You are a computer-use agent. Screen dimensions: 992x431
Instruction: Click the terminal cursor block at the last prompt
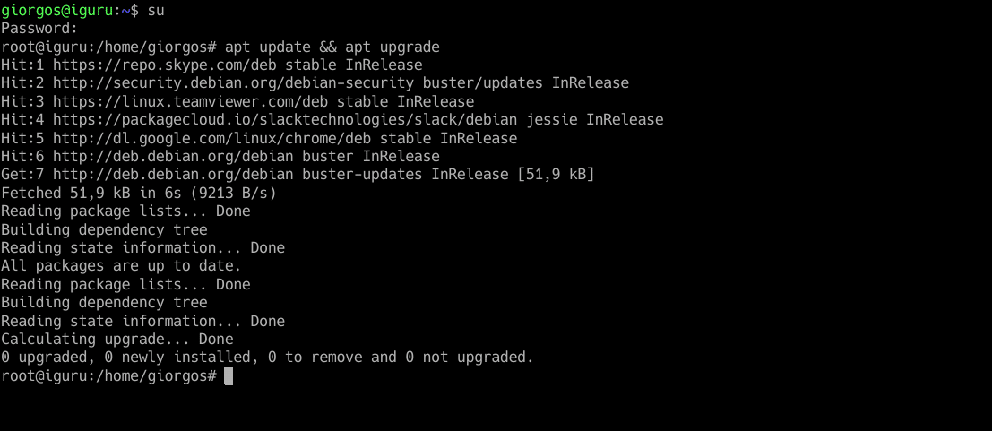(x=229, y=376)
